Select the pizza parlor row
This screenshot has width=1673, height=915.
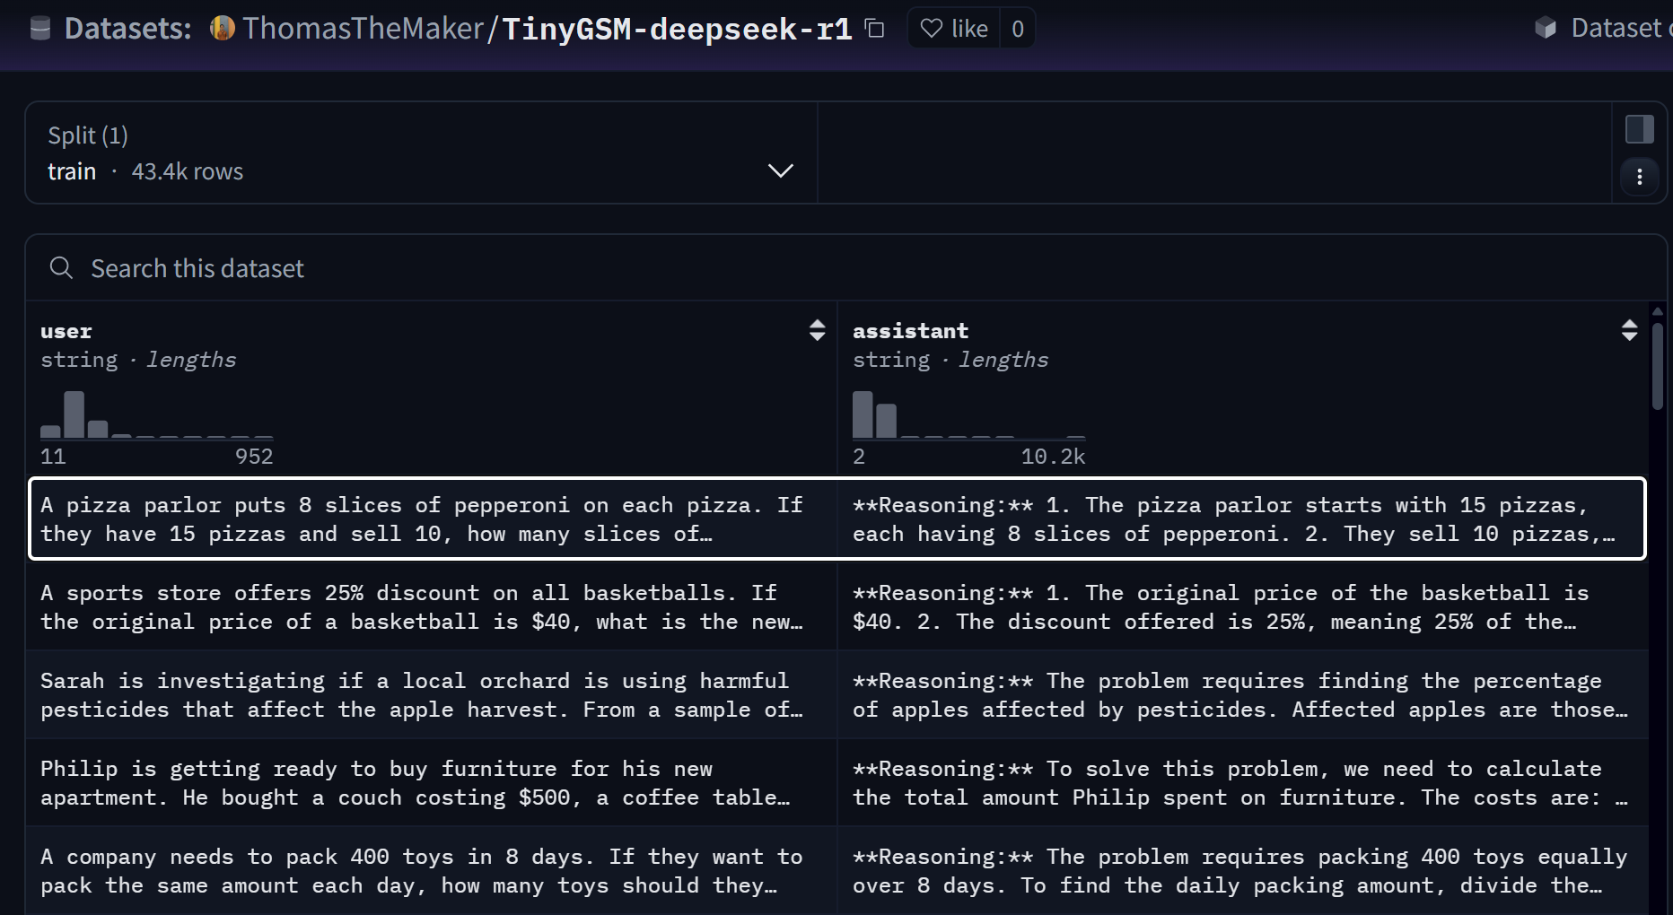[x=422, y=518]
